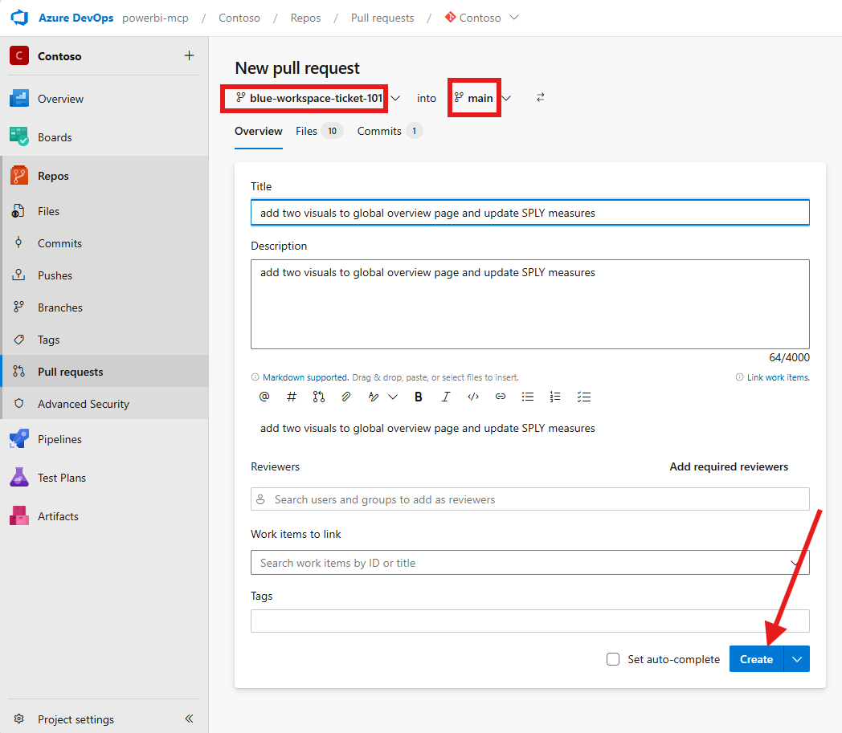Open Project settings
Screen dimensions: 842x733
click(76, 719)
